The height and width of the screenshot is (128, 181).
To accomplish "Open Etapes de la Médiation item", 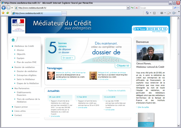I will click(x=28, y=83).
